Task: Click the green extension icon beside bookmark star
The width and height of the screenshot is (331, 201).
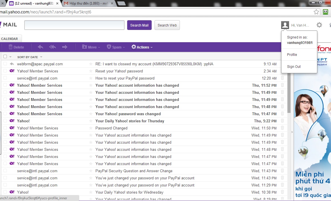Action: (x=326, y=12)
